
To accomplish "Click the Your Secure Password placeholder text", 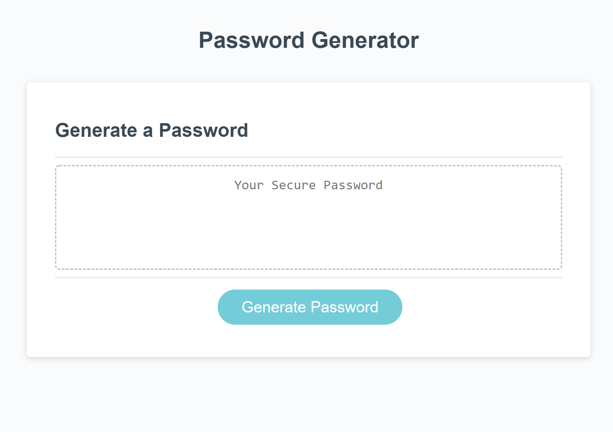I will [x=309, y=185].
